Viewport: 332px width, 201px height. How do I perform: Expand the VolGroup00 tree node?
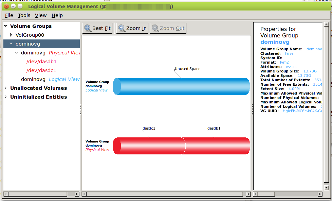click(11, 35)
